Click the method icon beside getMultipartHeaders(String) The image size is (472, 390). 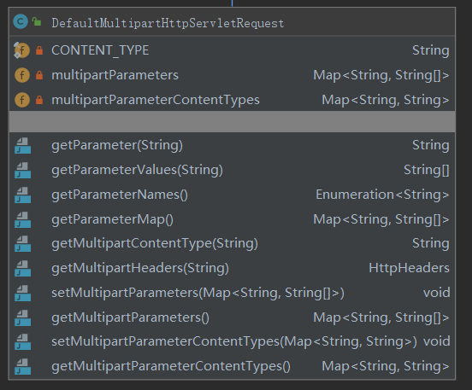point(23,268)
